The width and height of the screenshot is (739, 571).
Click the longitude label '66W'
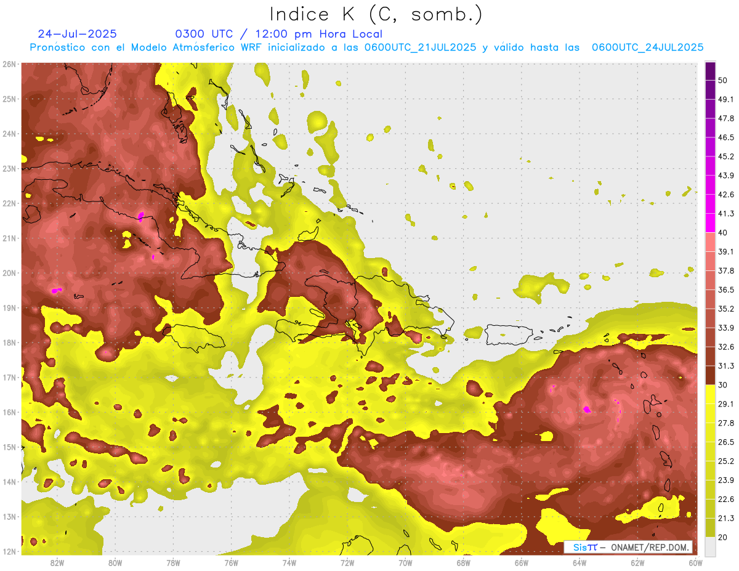click(522, 563)
